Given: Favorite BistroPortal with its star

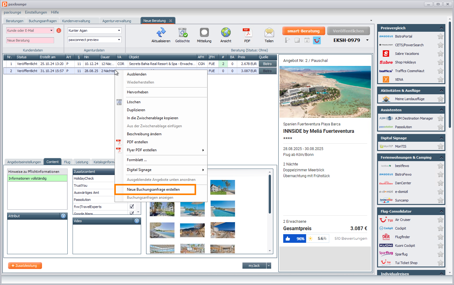Looking at the screenshot, I should click(440, 36).
